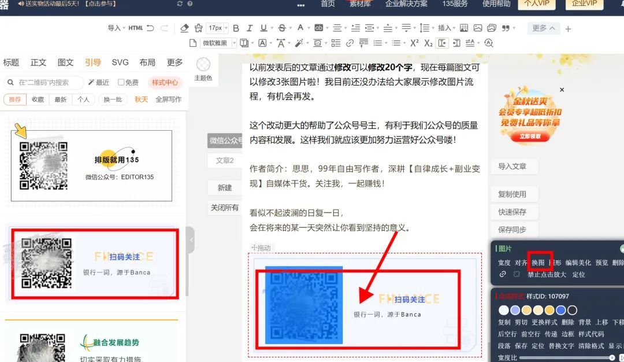This screenshot has height=362, width=624.
Task: Click the 宽度比 slider handle
Action: tap(612, 357)
